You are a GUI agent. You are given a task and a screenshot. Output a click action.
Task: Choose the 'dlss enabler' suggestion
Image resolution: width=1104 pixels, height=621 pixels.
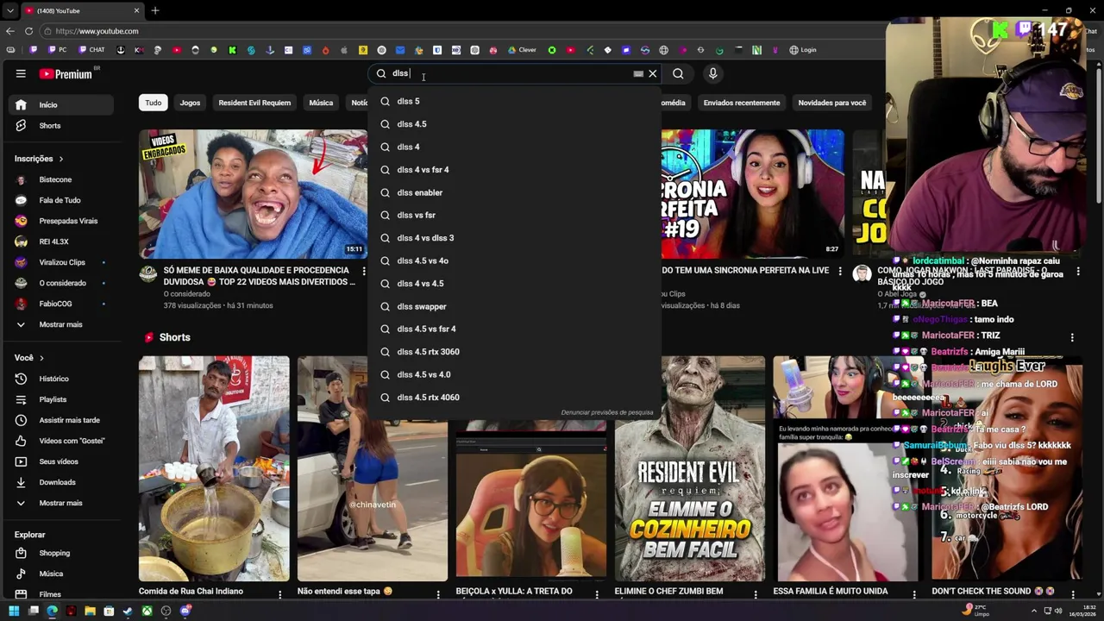[514, 192]
